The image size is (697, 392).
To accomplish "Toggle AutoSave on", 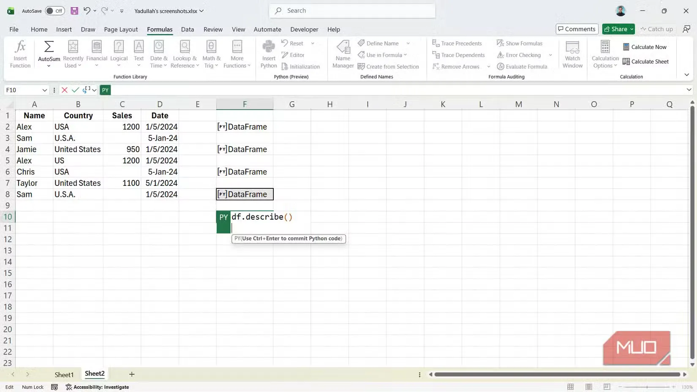I will (54, 11).
